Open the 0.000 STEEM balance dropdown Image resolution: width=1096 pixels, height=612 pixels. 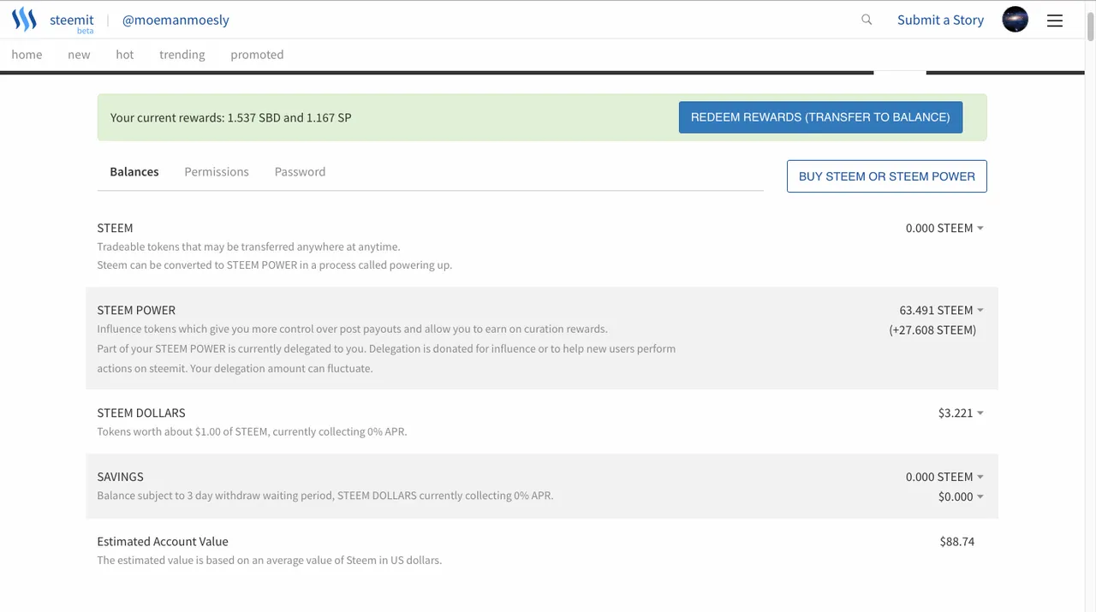click(x=944, y=228)
